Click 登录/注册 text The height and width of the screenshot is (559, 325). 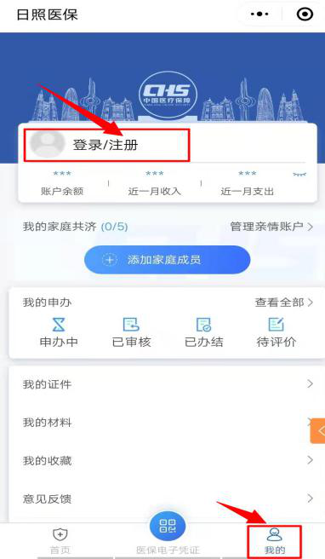[x=105, y=145]
